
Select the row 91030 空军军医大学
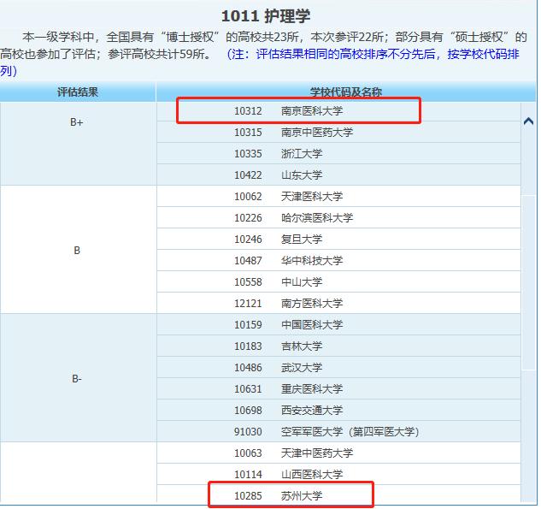pos(338,432)
